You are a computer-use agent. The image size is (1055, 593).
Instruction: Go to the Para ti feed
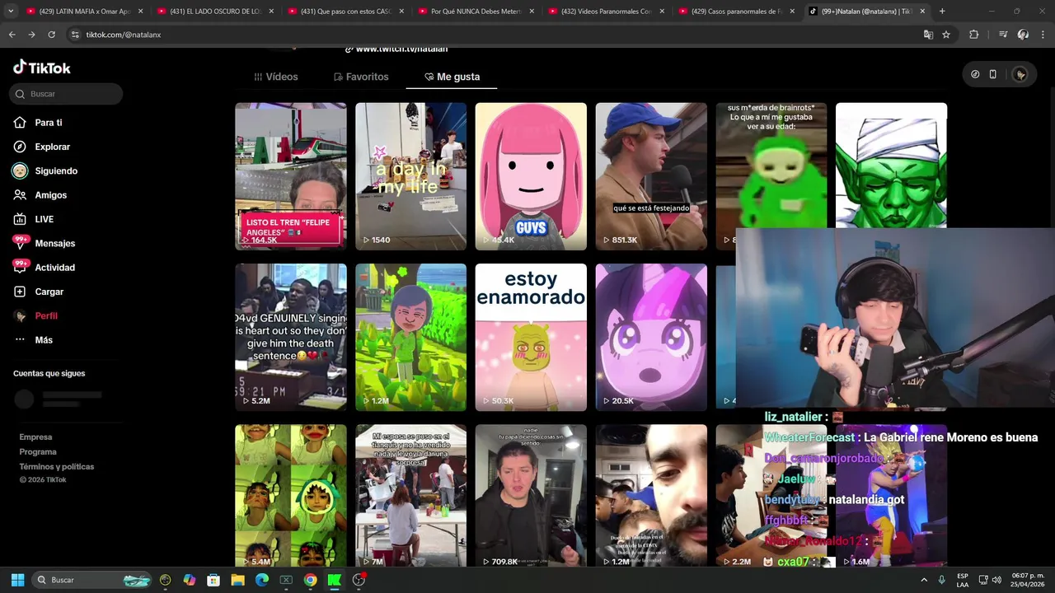pos(49,123)
